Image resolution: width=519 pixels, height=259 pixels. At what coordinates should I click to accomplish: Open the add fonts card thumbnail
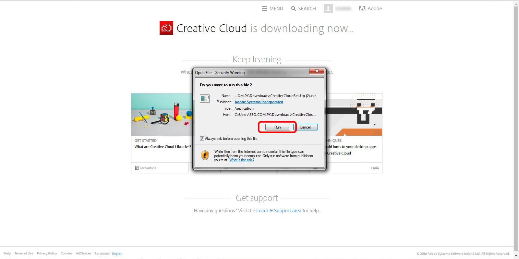click(354, 114)
